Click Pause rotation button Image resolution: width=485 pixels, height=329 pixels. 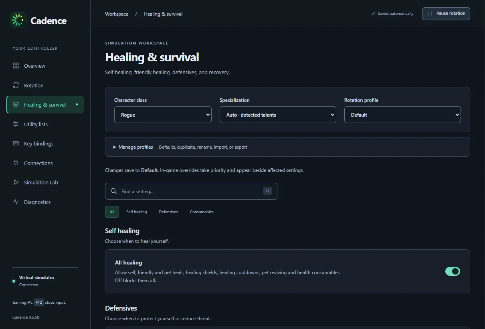[446, 14]
